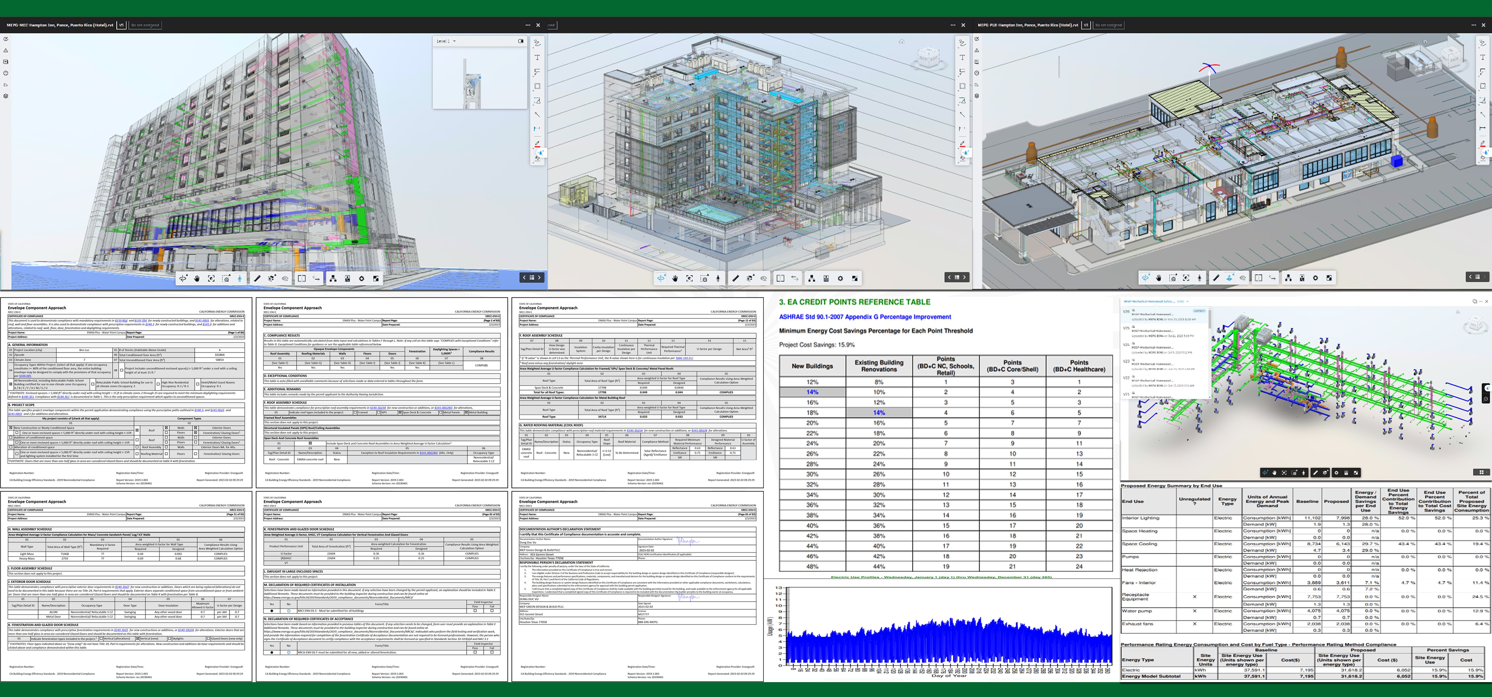
Task: Choose the Text markup tool in MEC viewer
Action: point(537,57)
